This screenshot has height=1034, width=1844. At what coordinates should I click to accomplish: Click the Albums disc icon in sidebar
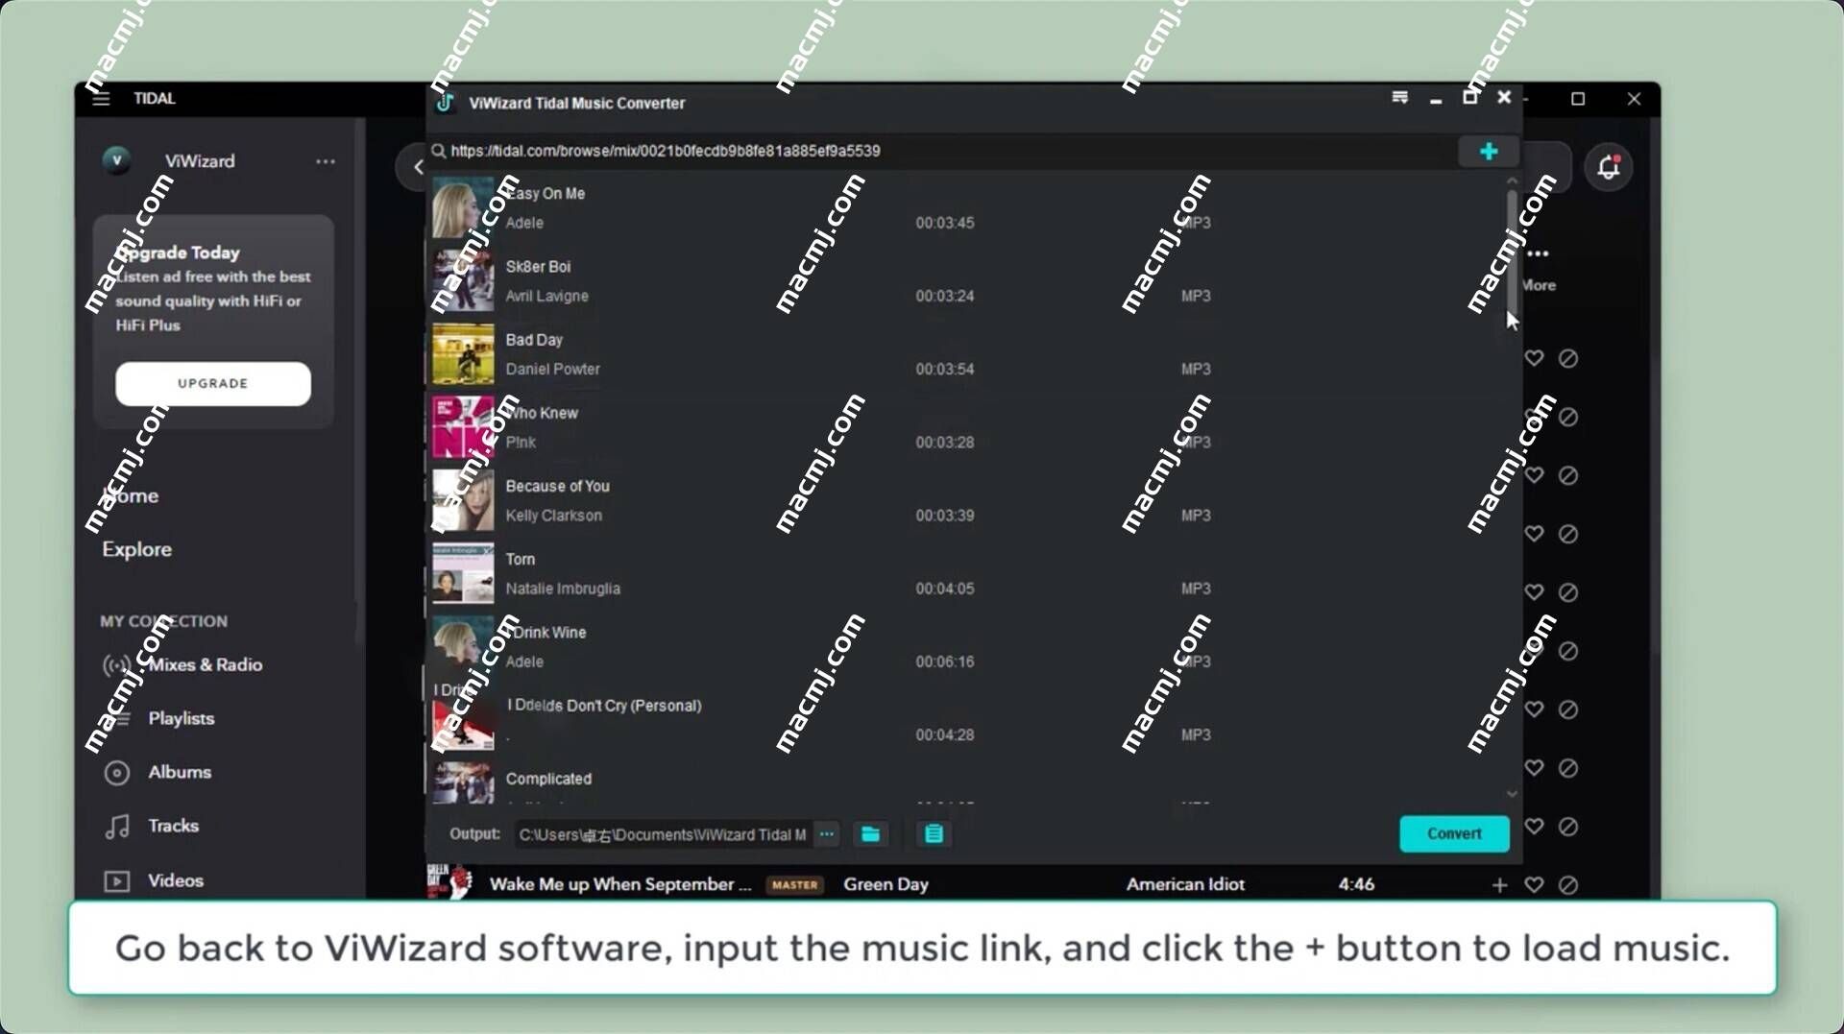[116, 773]
